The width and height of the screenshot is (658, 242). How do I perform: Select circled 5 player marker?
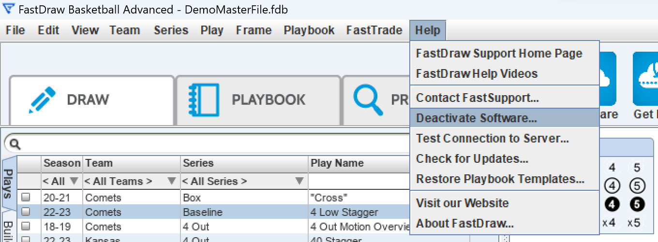[637, 186]
